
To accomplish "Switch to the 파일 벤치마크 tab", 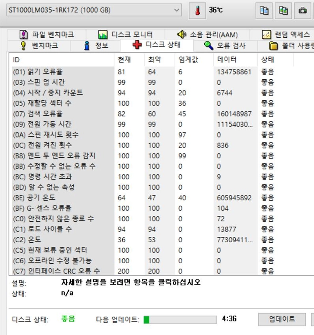I will tap(47, 34).
